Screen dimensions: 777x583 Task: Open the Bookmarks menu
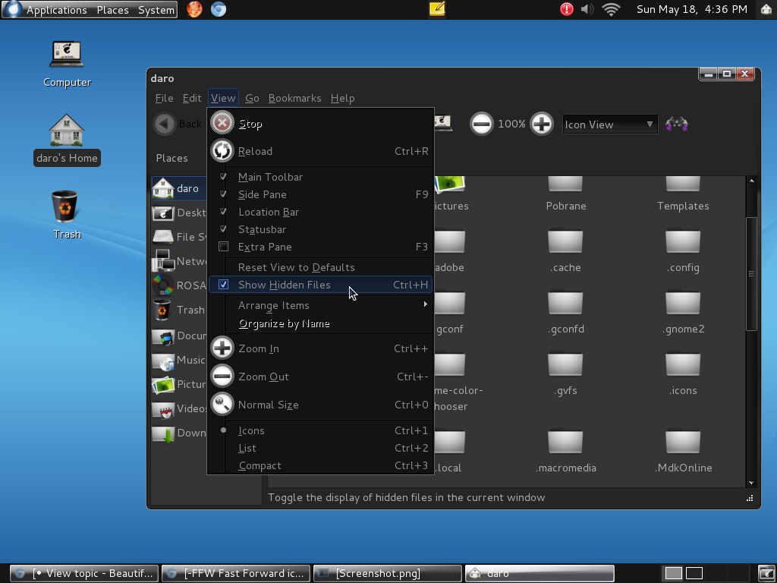coord(294,98)
